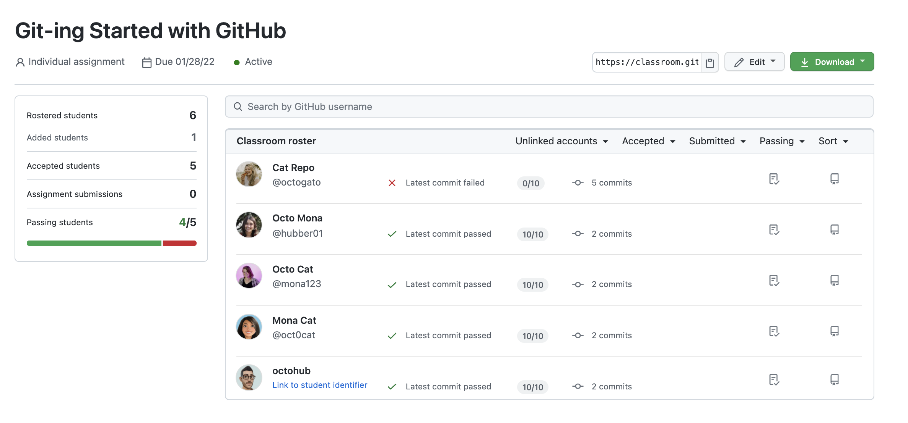
Task: Click red failed X icon for Cat Repo
Action: 392,183
